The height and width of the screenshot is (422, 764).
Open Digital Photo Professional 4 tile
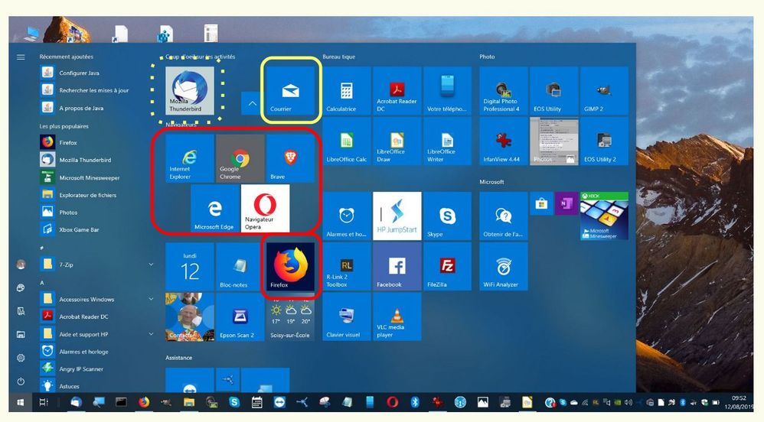(503, 90)
